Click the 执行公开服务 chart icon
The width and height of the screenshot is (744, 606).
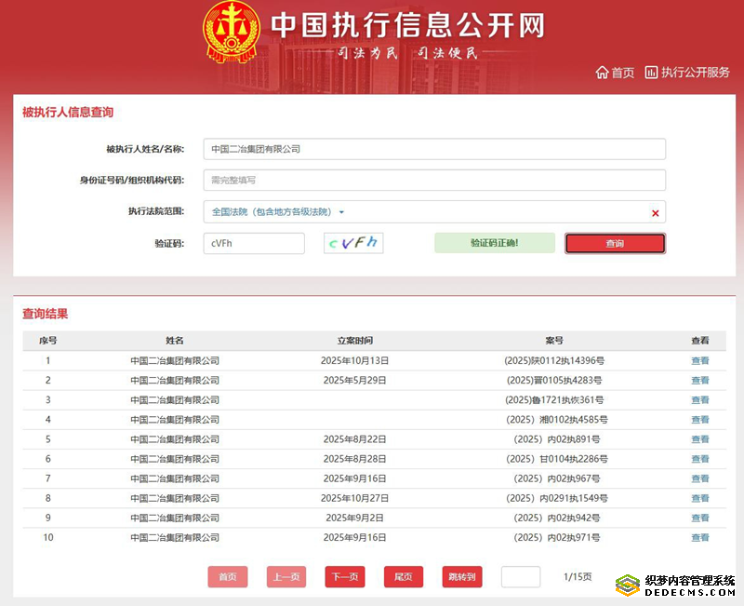point(651,73)
